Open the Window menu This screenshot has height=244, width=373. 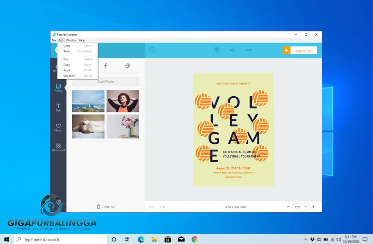tap(71, 40)
